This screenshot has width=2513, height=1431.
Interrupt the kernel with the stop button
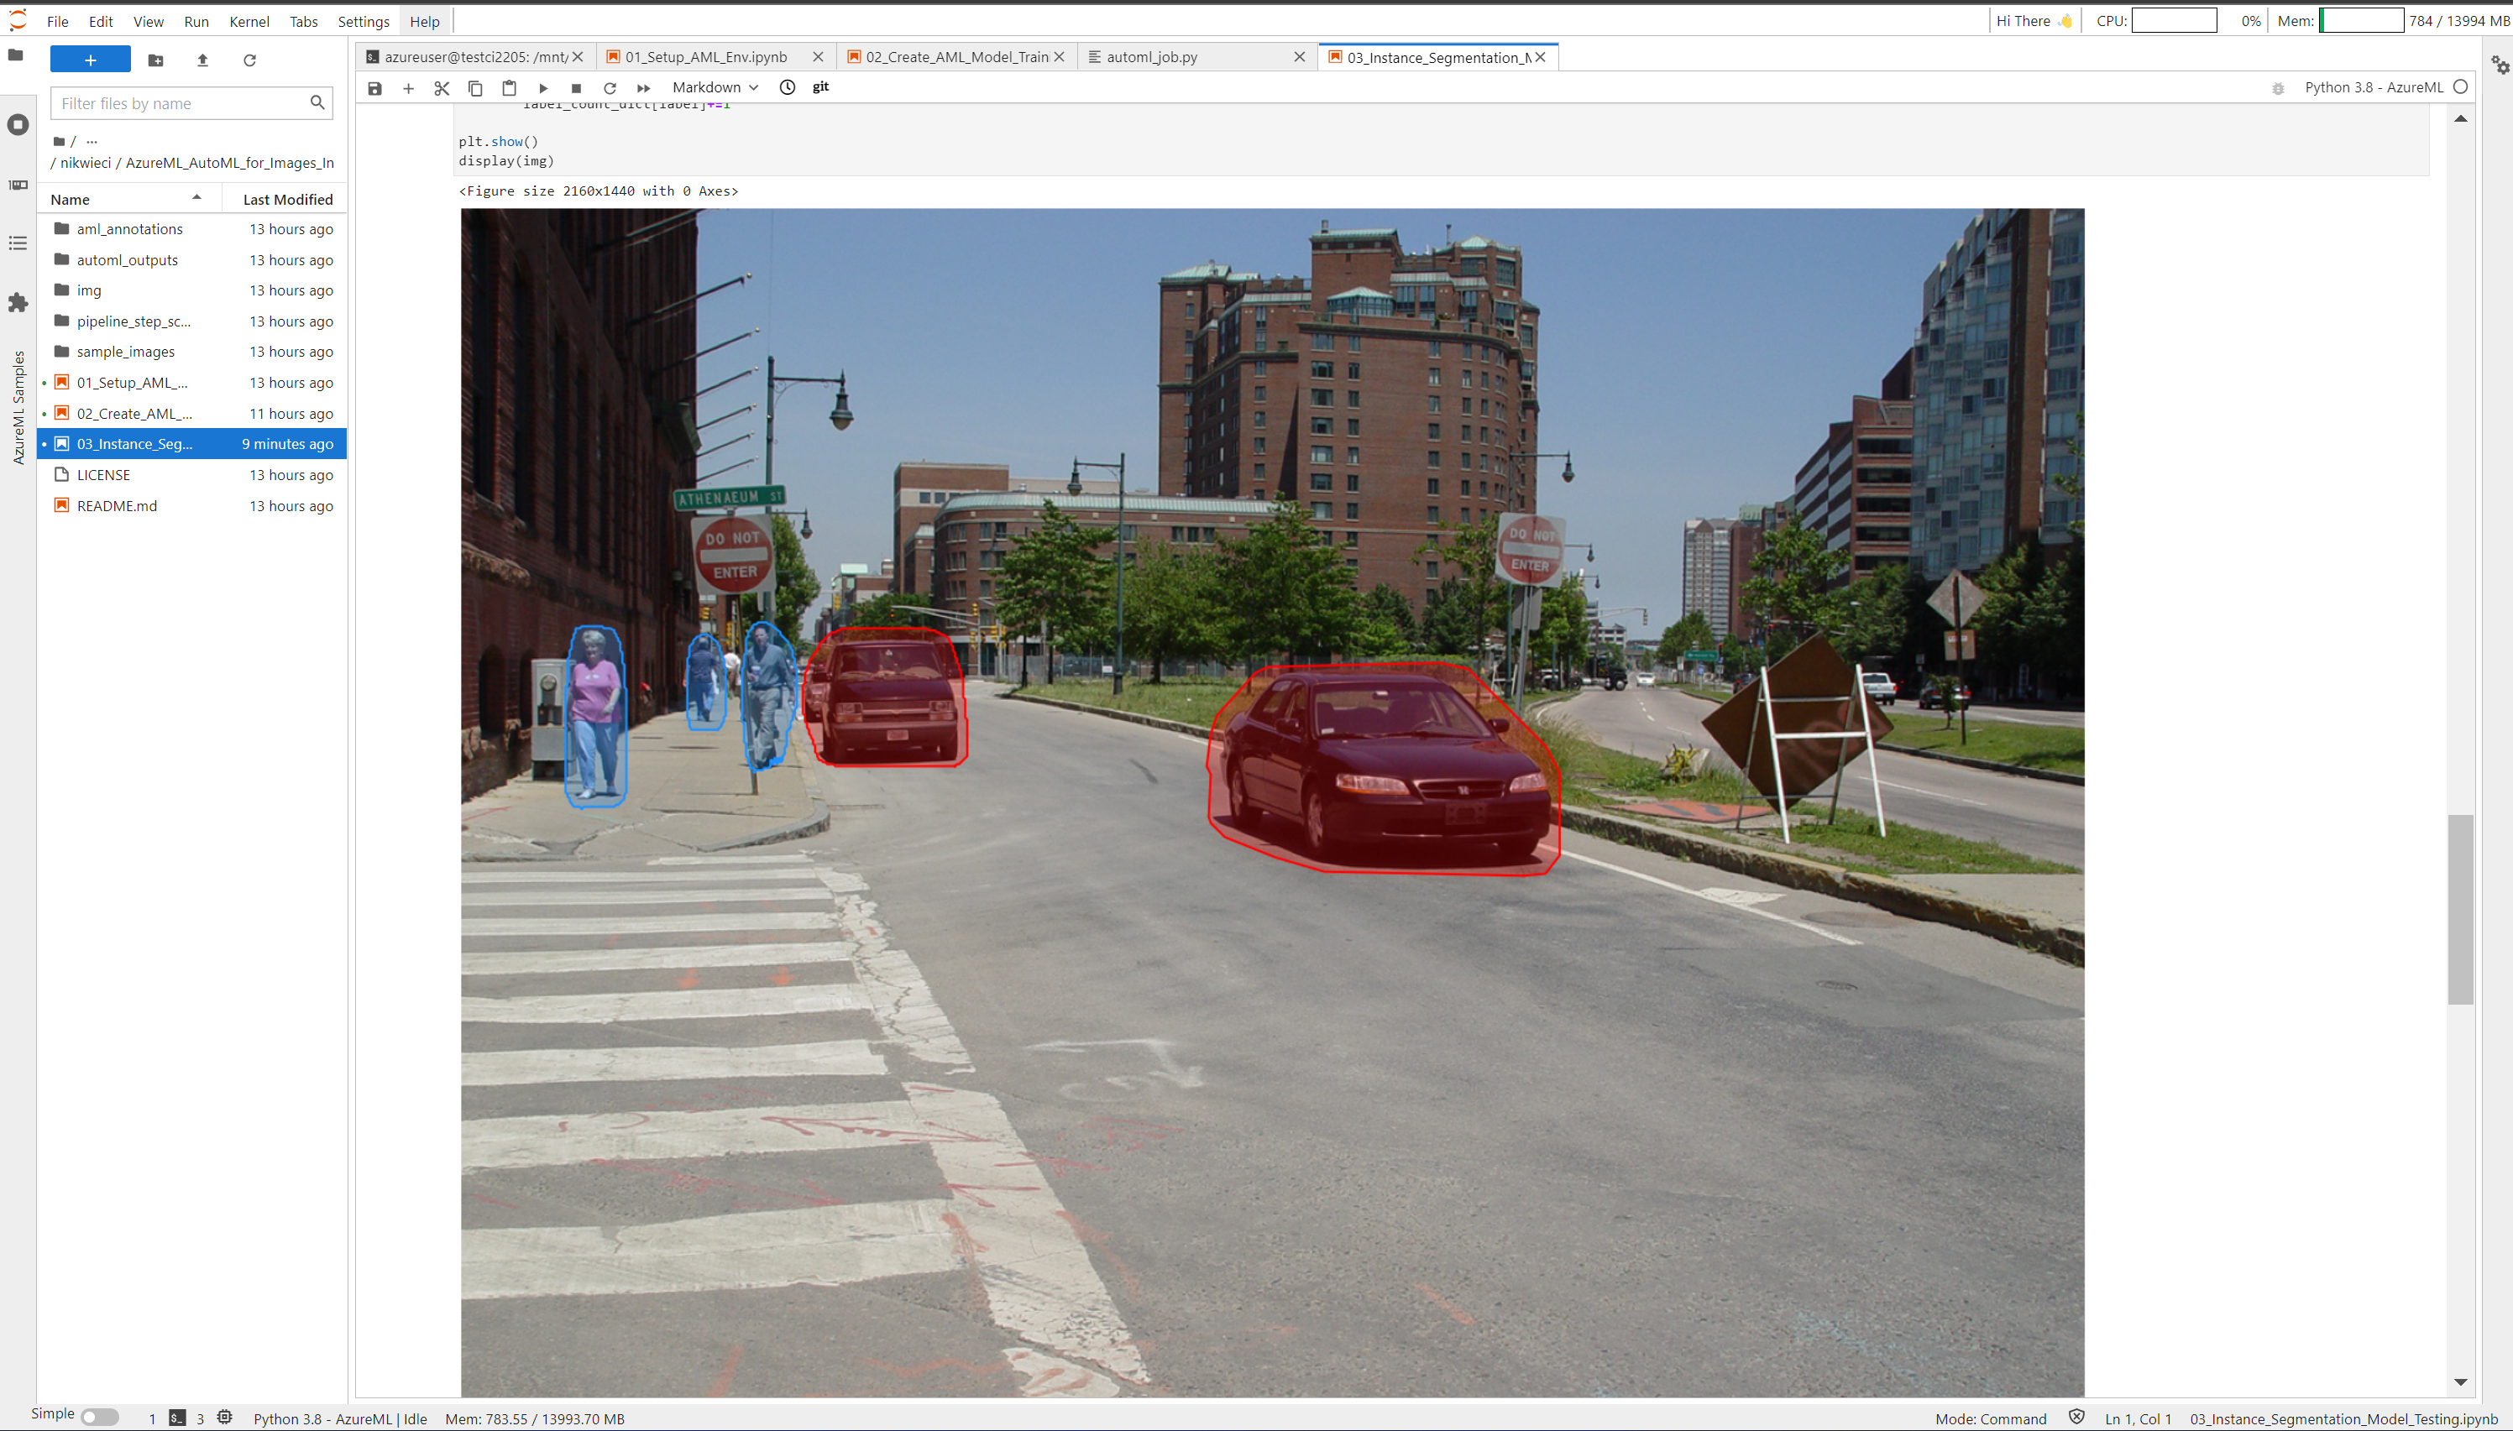pos(576,88)
